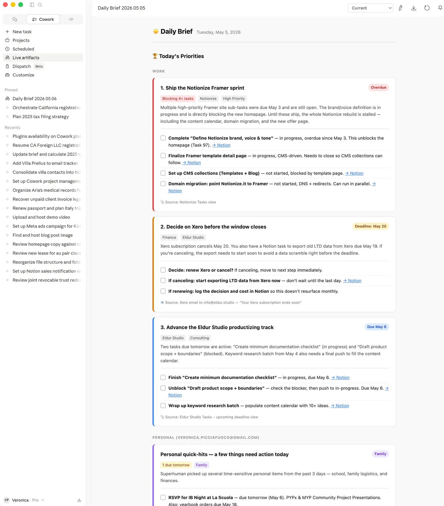Screen dimensions: 444x506
Task: Start a New task
Action: coord(43,32)
